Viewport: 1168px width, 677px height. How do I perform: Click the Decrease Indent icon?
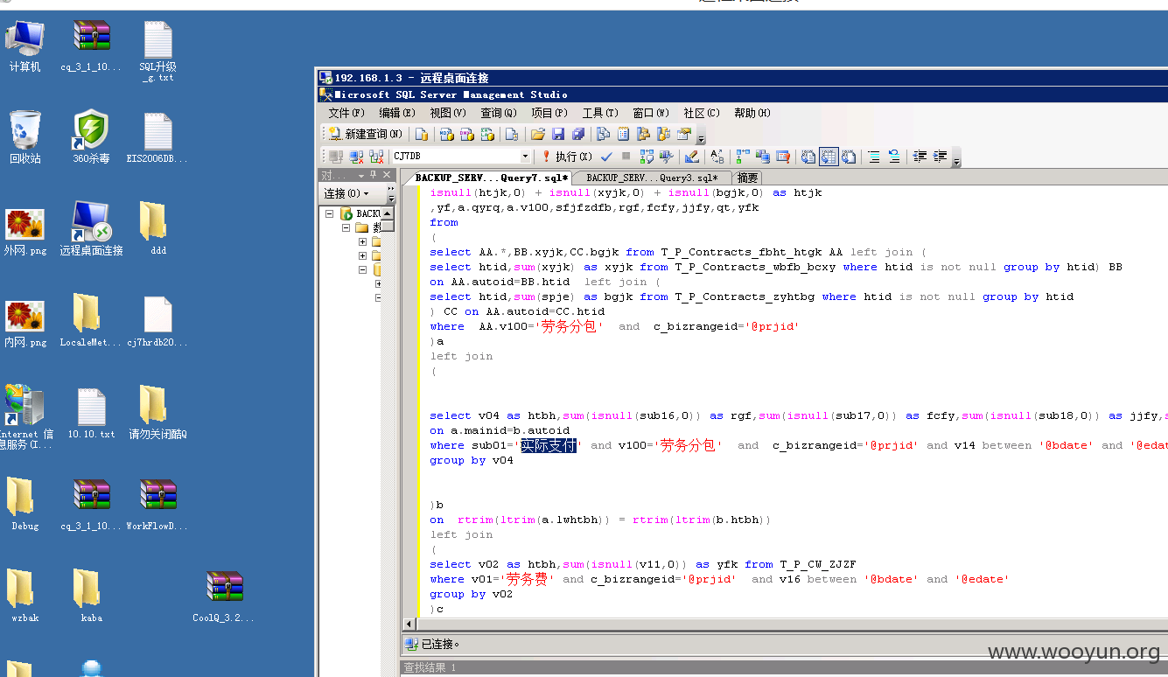click(920, 157)
